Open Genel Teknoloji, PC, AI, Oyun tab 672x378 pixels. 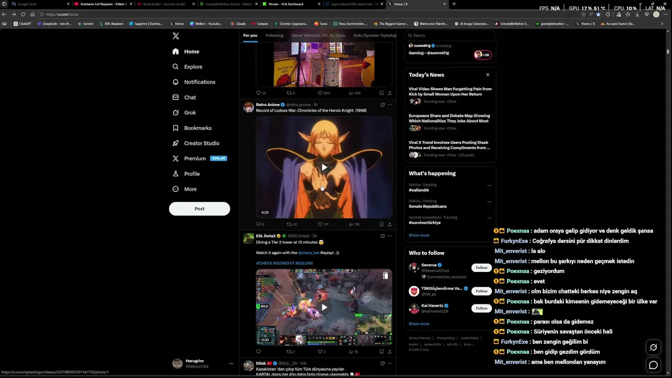[x=318, y=35]
